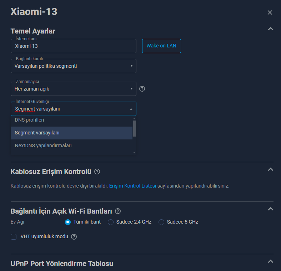Select NextDNS yapılandırmaları list entry
The height and width of the screenshot is (271, 281).
point(71,145)
